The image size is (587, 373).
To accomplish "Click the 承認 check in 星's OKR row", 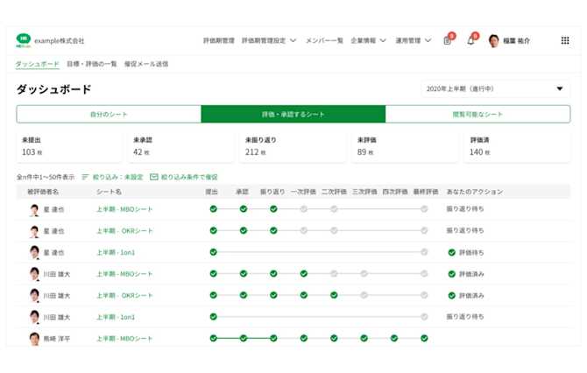I will tap(244, 230).
